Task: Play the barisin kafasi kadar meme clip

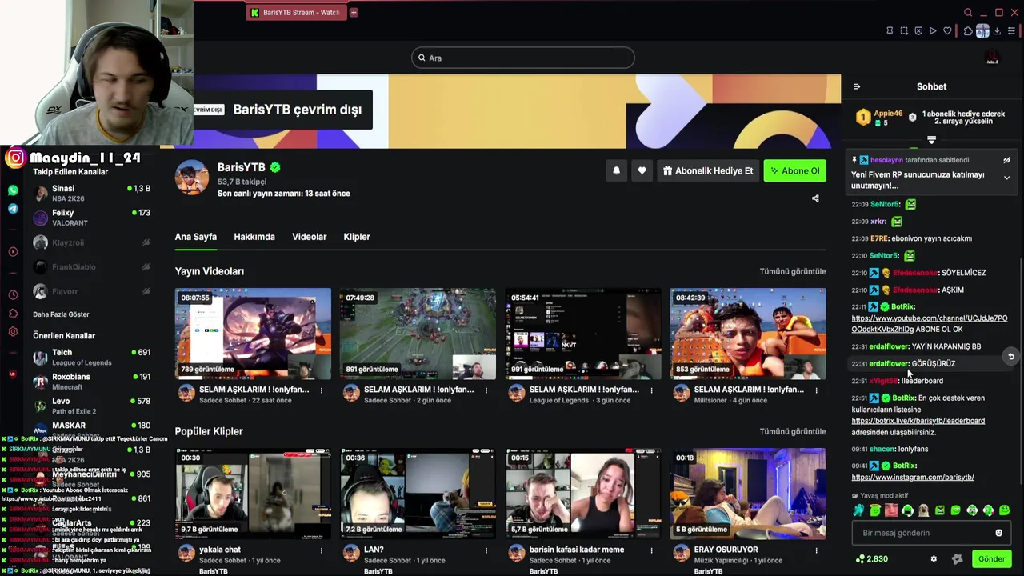Action: tap(582, 493)
